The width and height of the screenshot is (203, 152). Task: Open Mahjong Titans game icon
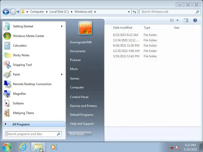coord(7,113)
